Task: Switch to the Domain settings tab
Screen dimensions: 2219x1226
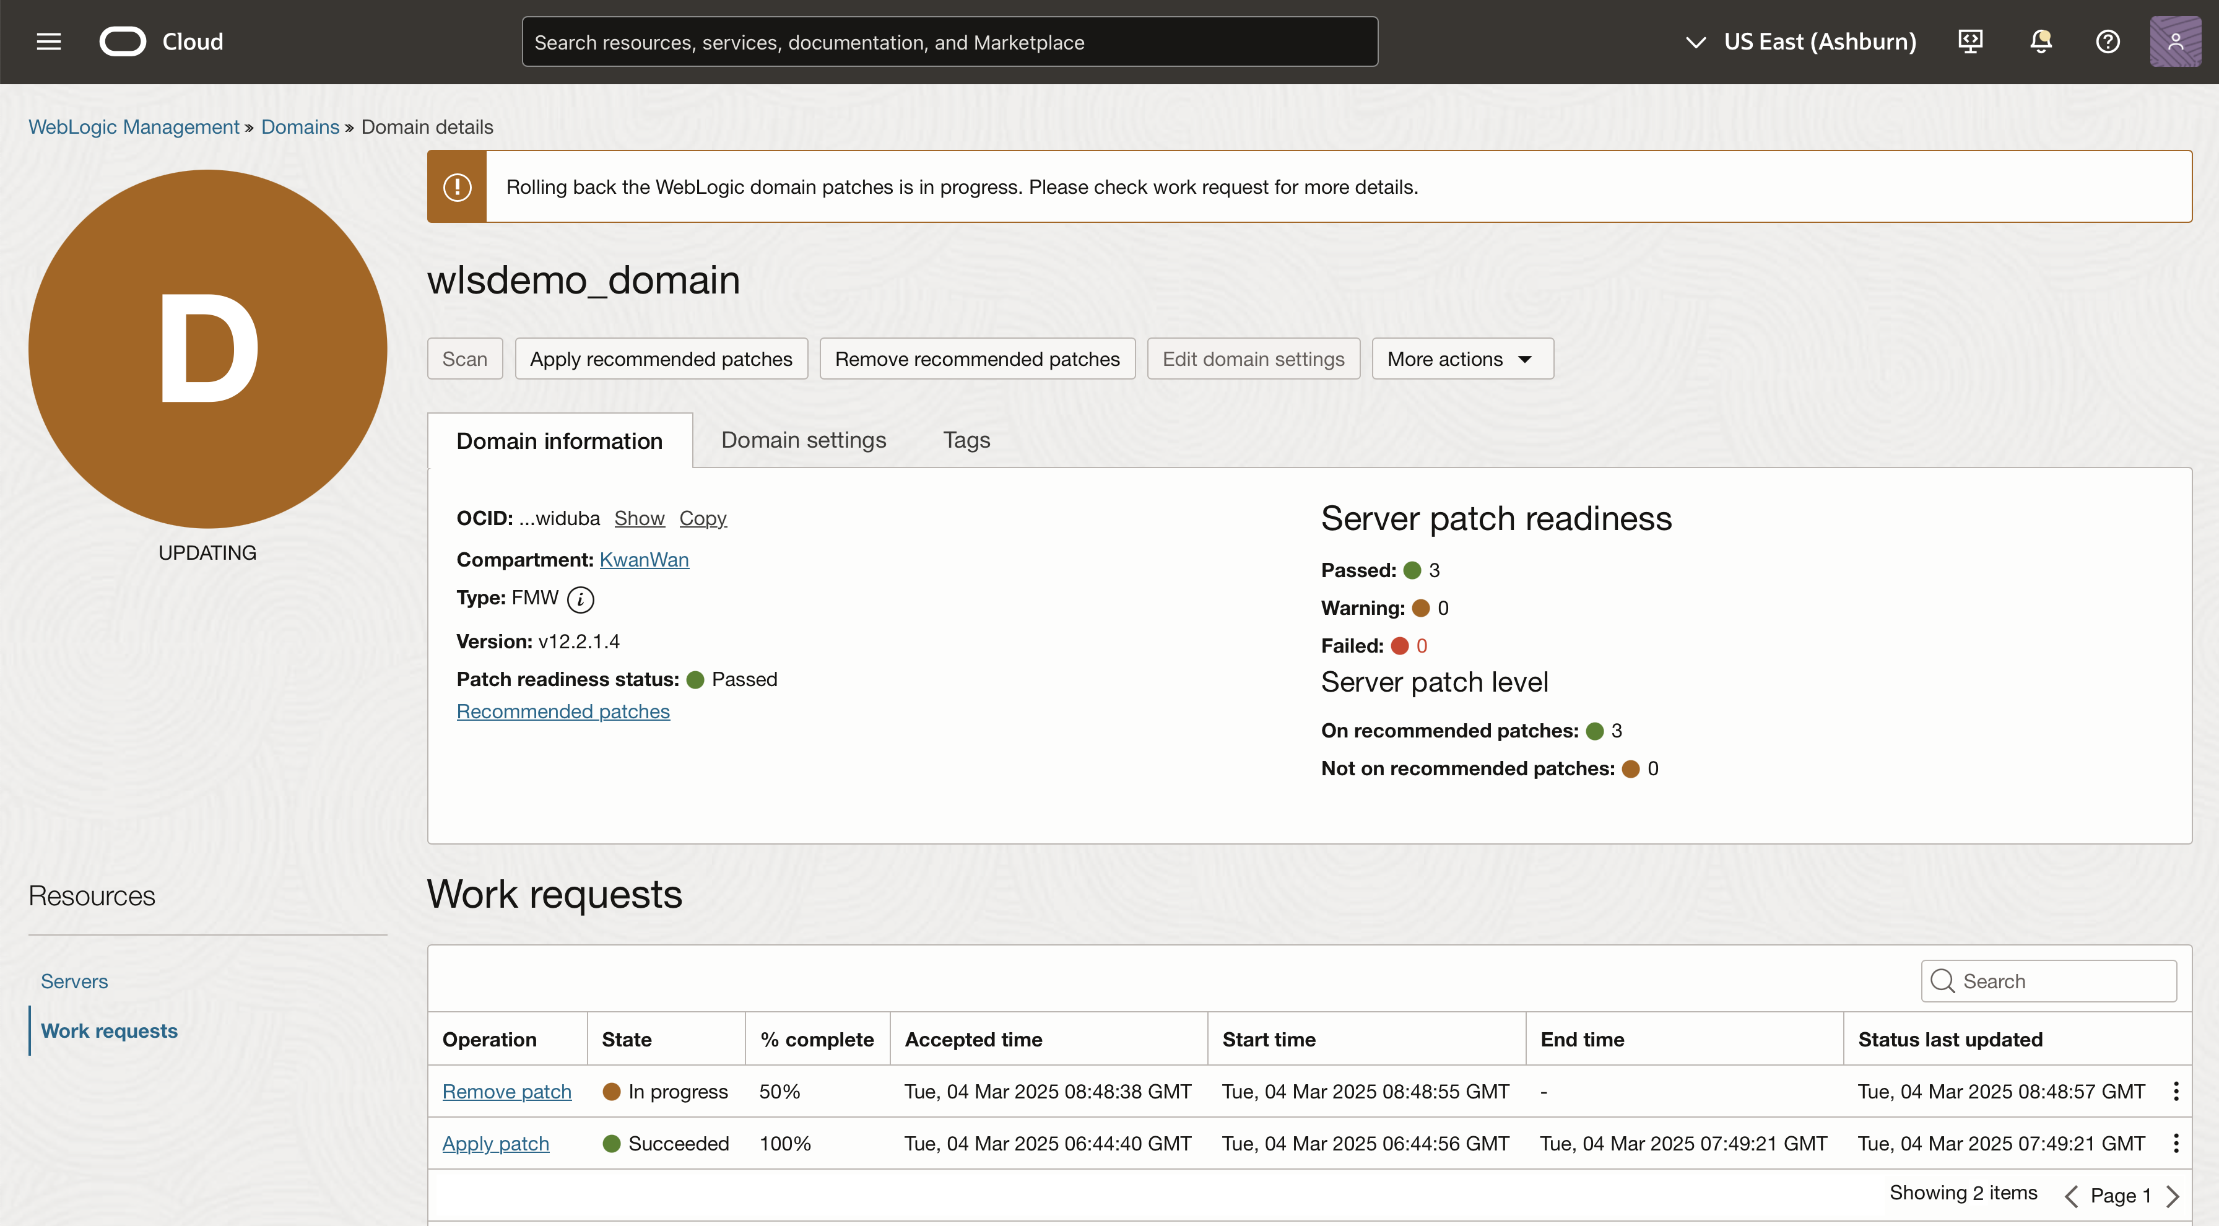Action: 803,440
